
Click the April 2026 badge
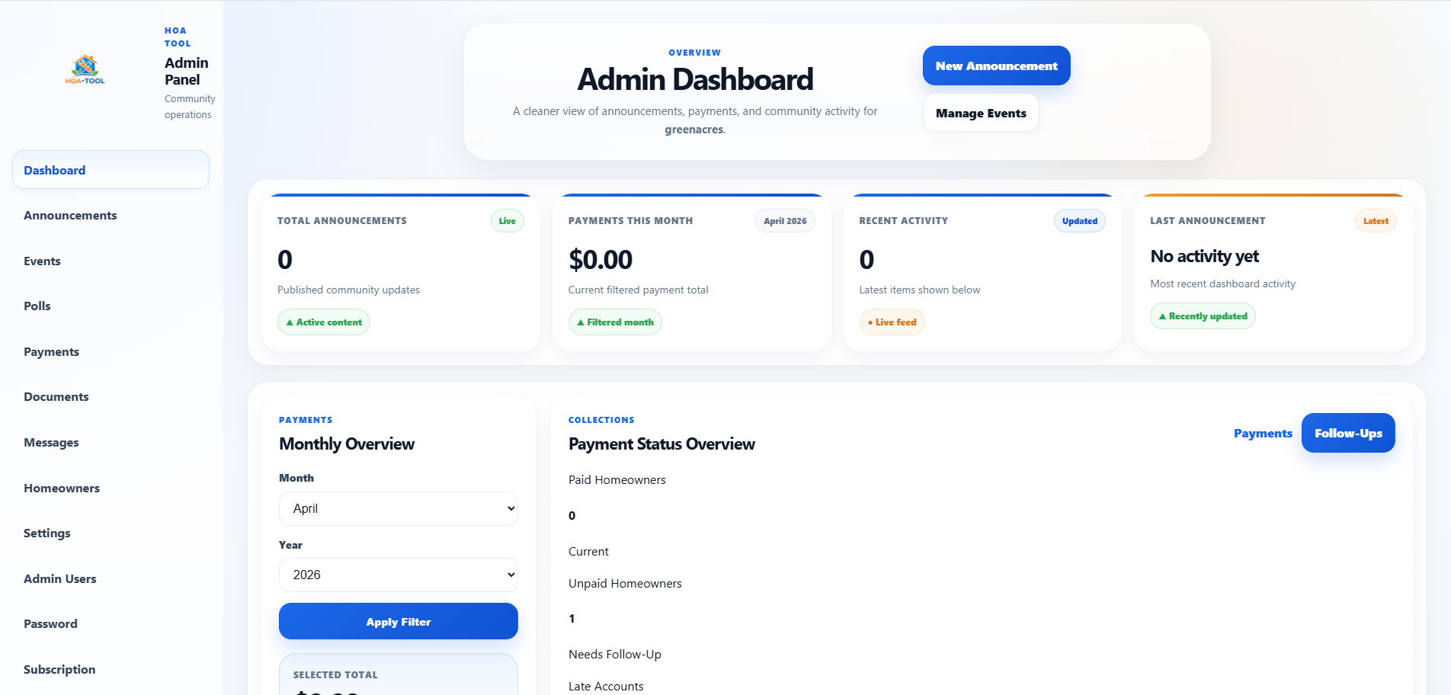(785, 221)
